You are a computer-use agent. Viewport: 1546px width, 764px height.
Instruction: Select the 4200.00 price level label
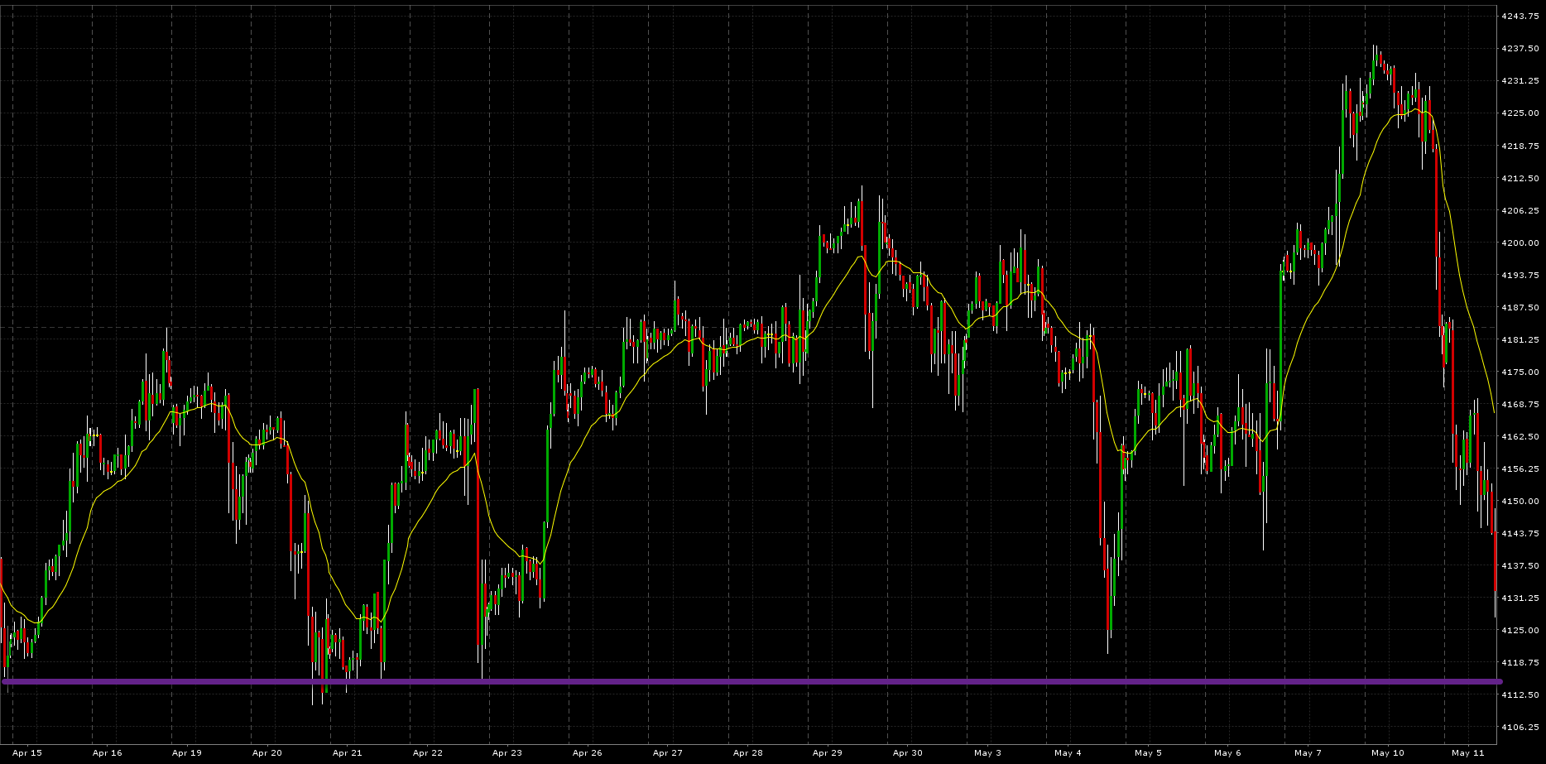[1520, 243]
